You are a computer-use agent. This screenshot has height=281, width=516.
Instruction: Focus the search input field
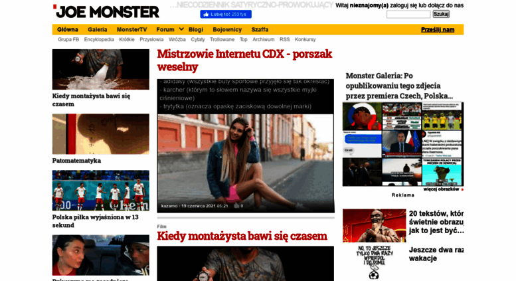pyautogui.click(x=408, y=14)
